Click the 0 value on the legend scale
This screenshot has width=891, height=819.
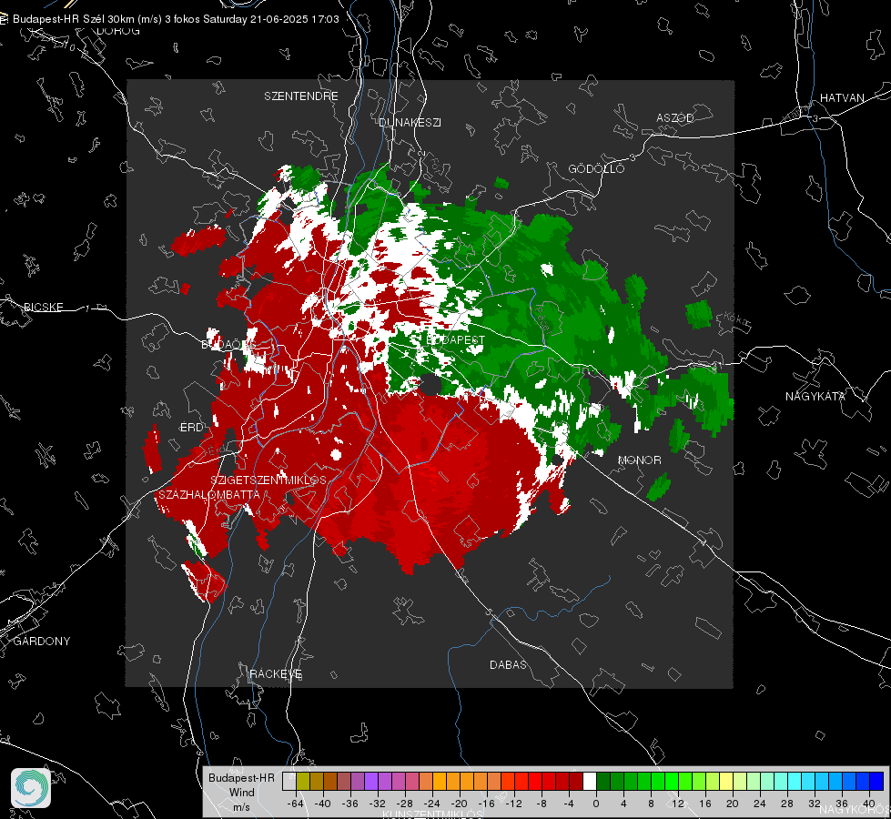click(596, 804)
